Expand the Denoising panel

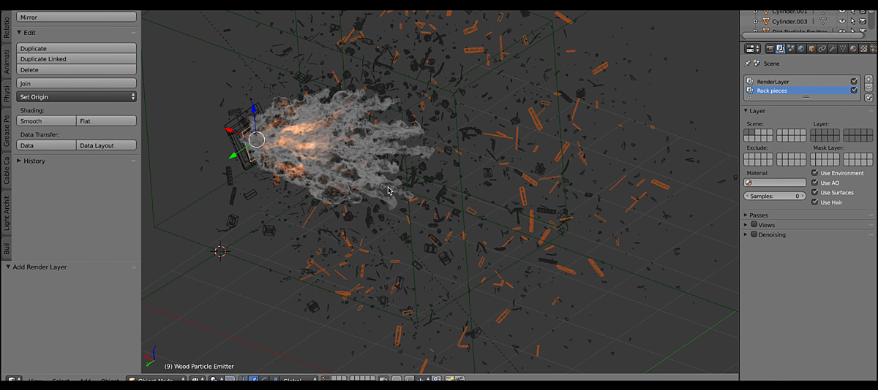746,234
